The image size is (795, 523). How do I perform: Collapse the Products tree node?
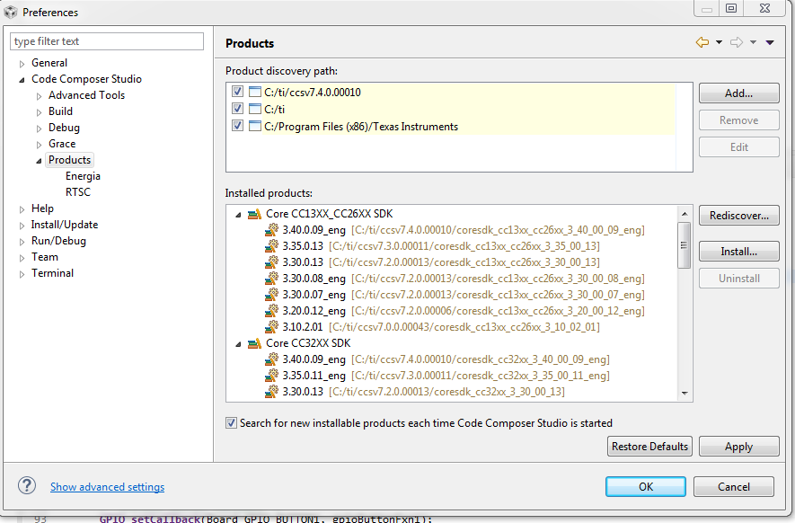[x=39, y=161]
